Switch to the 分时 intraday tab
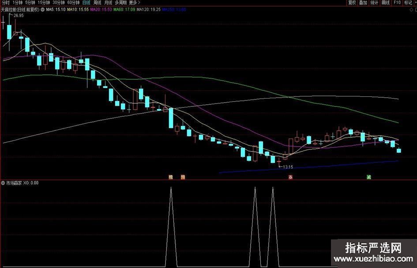The width and height of the screenshot is (417, 268). [6, 3]
